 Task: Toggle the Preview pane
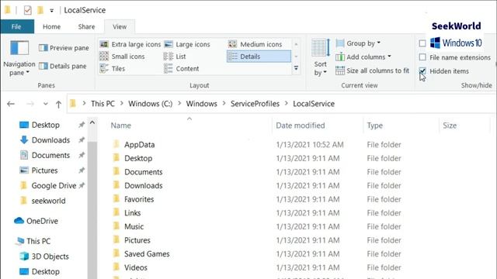tap(64, 48)
